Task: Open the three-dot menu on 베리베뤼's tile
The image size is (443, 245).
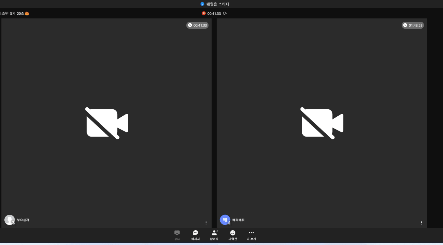Action: coord(421,222)
